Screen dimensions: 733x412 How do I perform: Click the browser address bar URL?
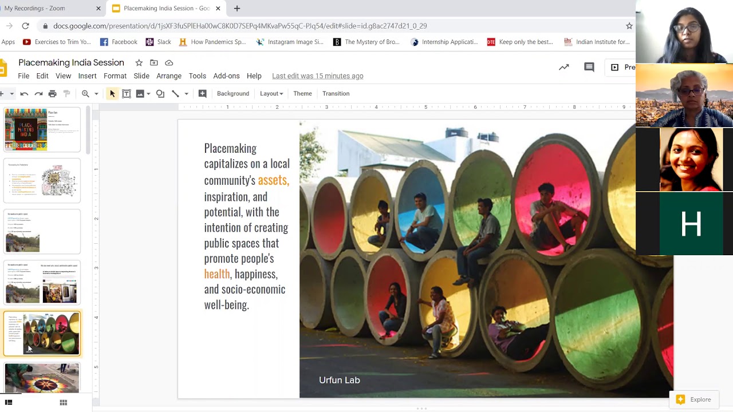[240, 26]
